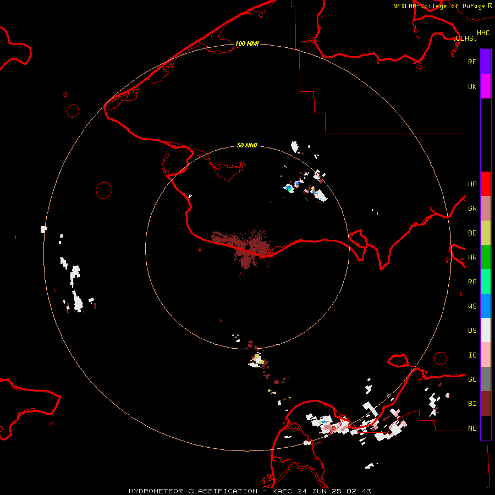Click the DS legend label
The height and width of the screenshot is (495, 495).
(x=472, y=331)
